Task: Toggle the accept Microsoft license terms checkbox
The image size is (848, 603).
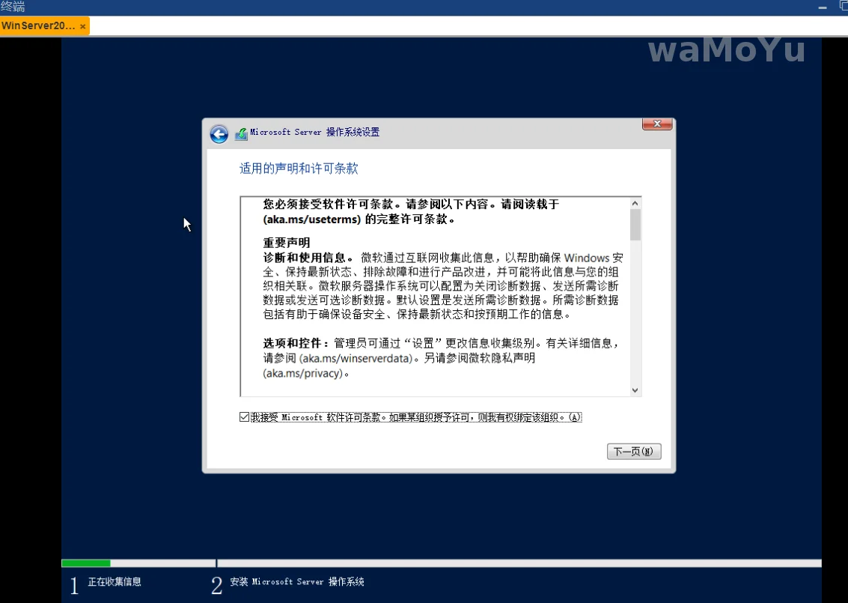Action: click(x=245, y=417)
